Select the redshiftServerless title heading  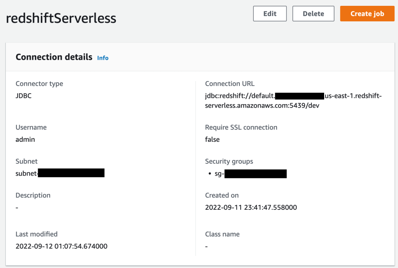click(61, 18)
